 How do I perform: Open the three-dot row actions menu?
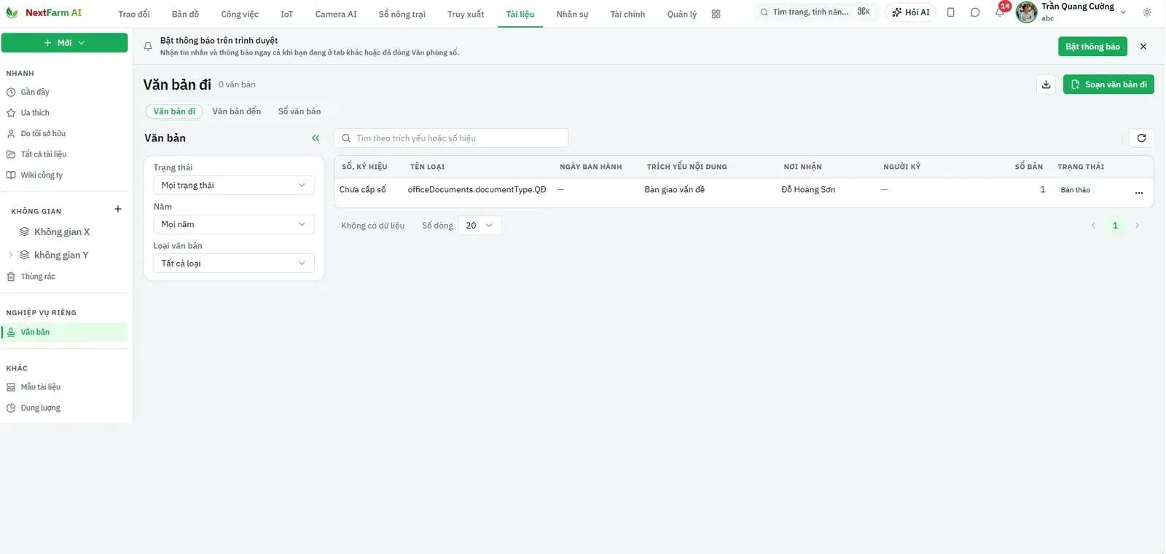[1138, 193]
